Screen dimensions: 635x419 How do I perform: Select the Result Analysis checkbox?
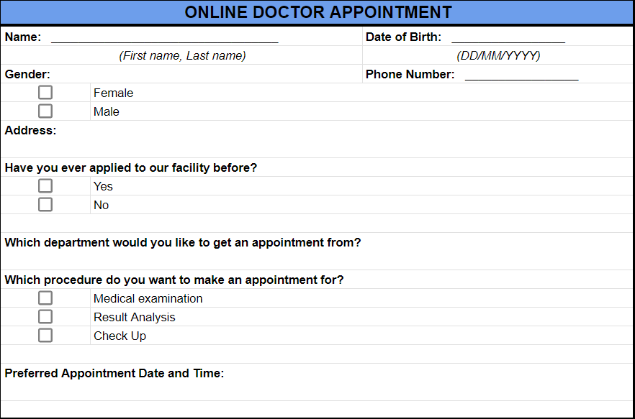click(45, 317)
